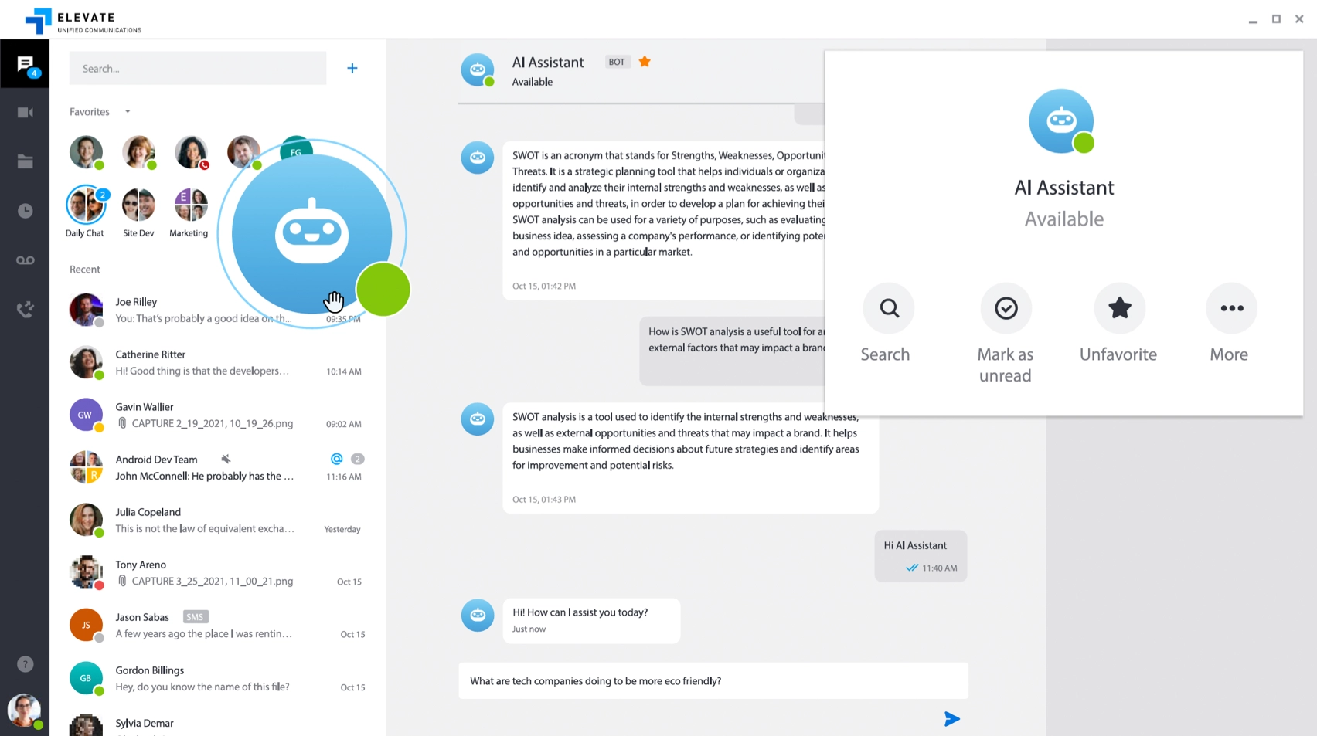Click the Search icon in AI Assistant panel

click(x=889, y=309)
